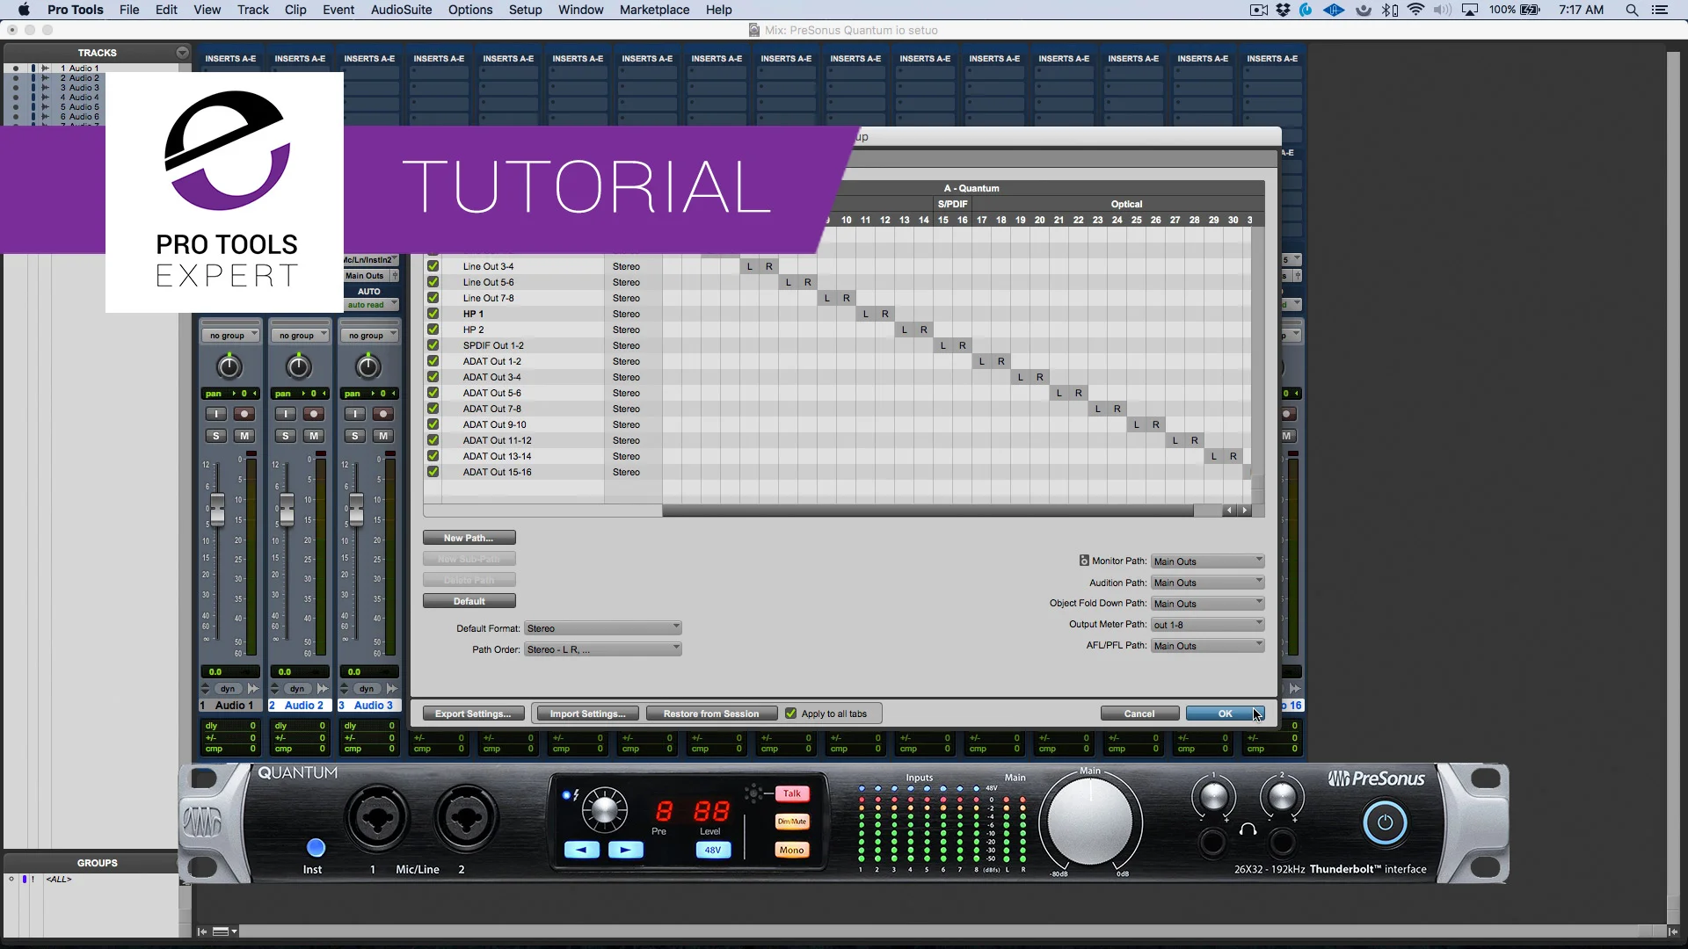The height and width of the screenshot is (949, 1688).
Task: Change the Audition Path selection
Action: 1206,582
